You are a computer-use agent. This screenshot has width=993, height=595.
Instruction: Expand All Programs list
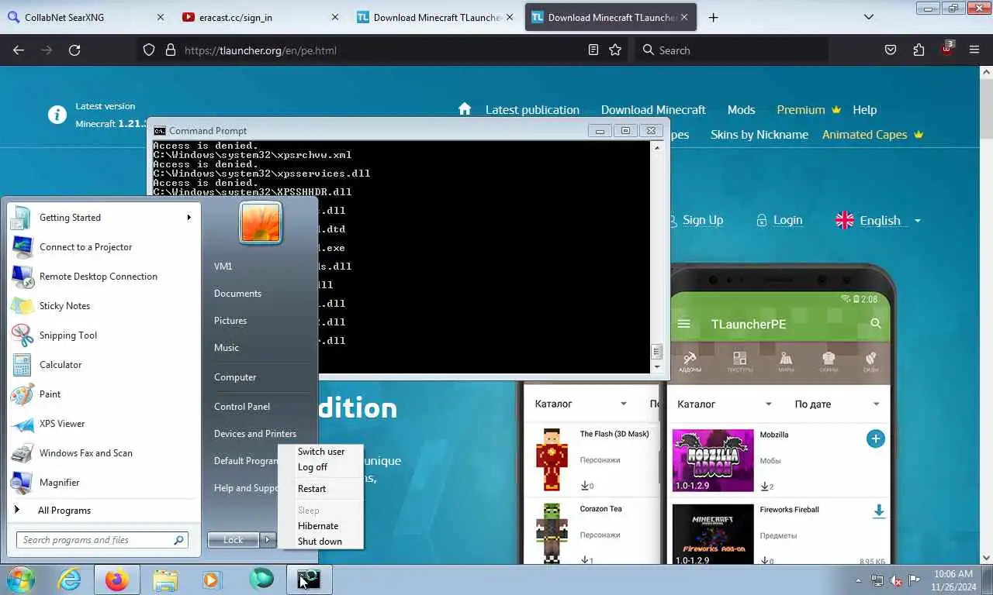(102, 511)
